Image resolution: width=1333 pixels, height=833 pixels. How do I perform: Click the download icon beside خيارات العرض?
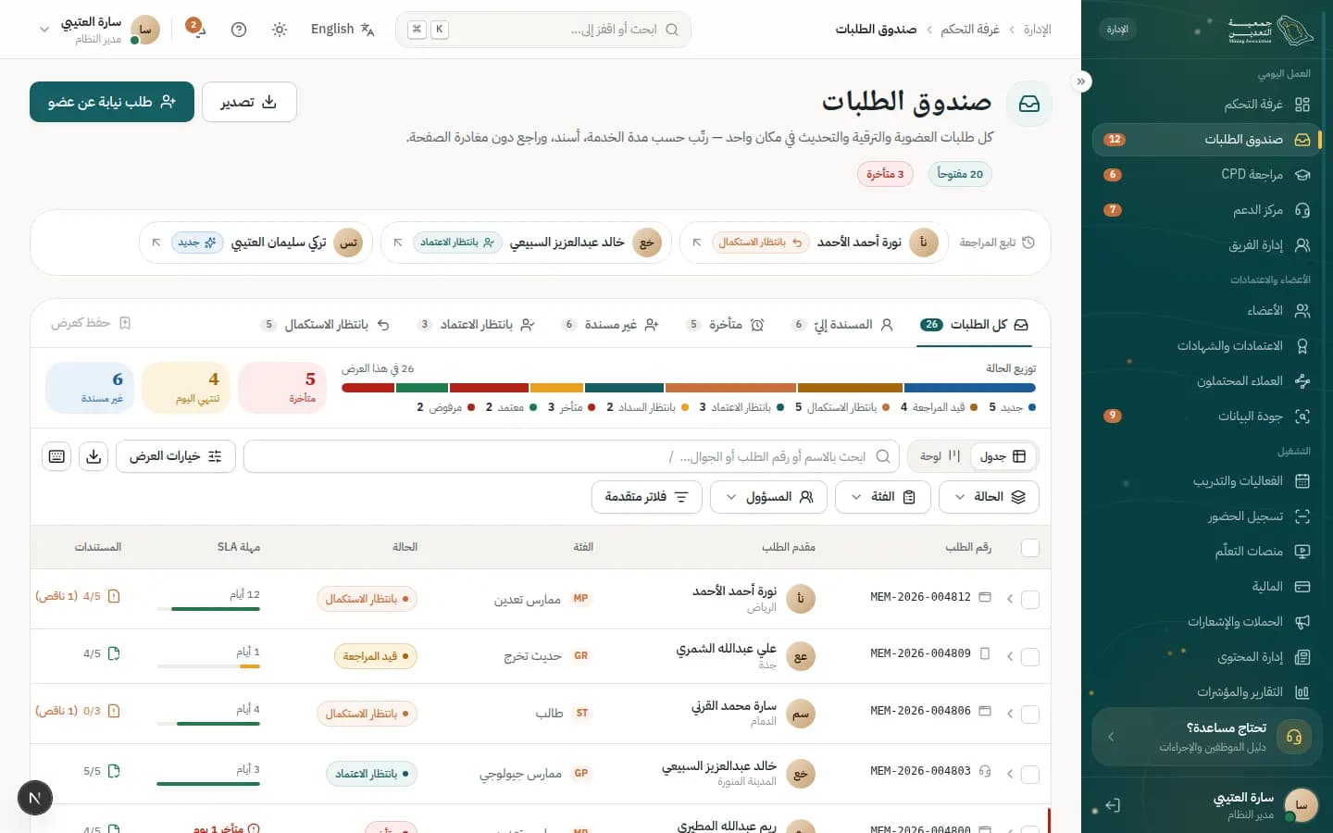coord(93,456)
